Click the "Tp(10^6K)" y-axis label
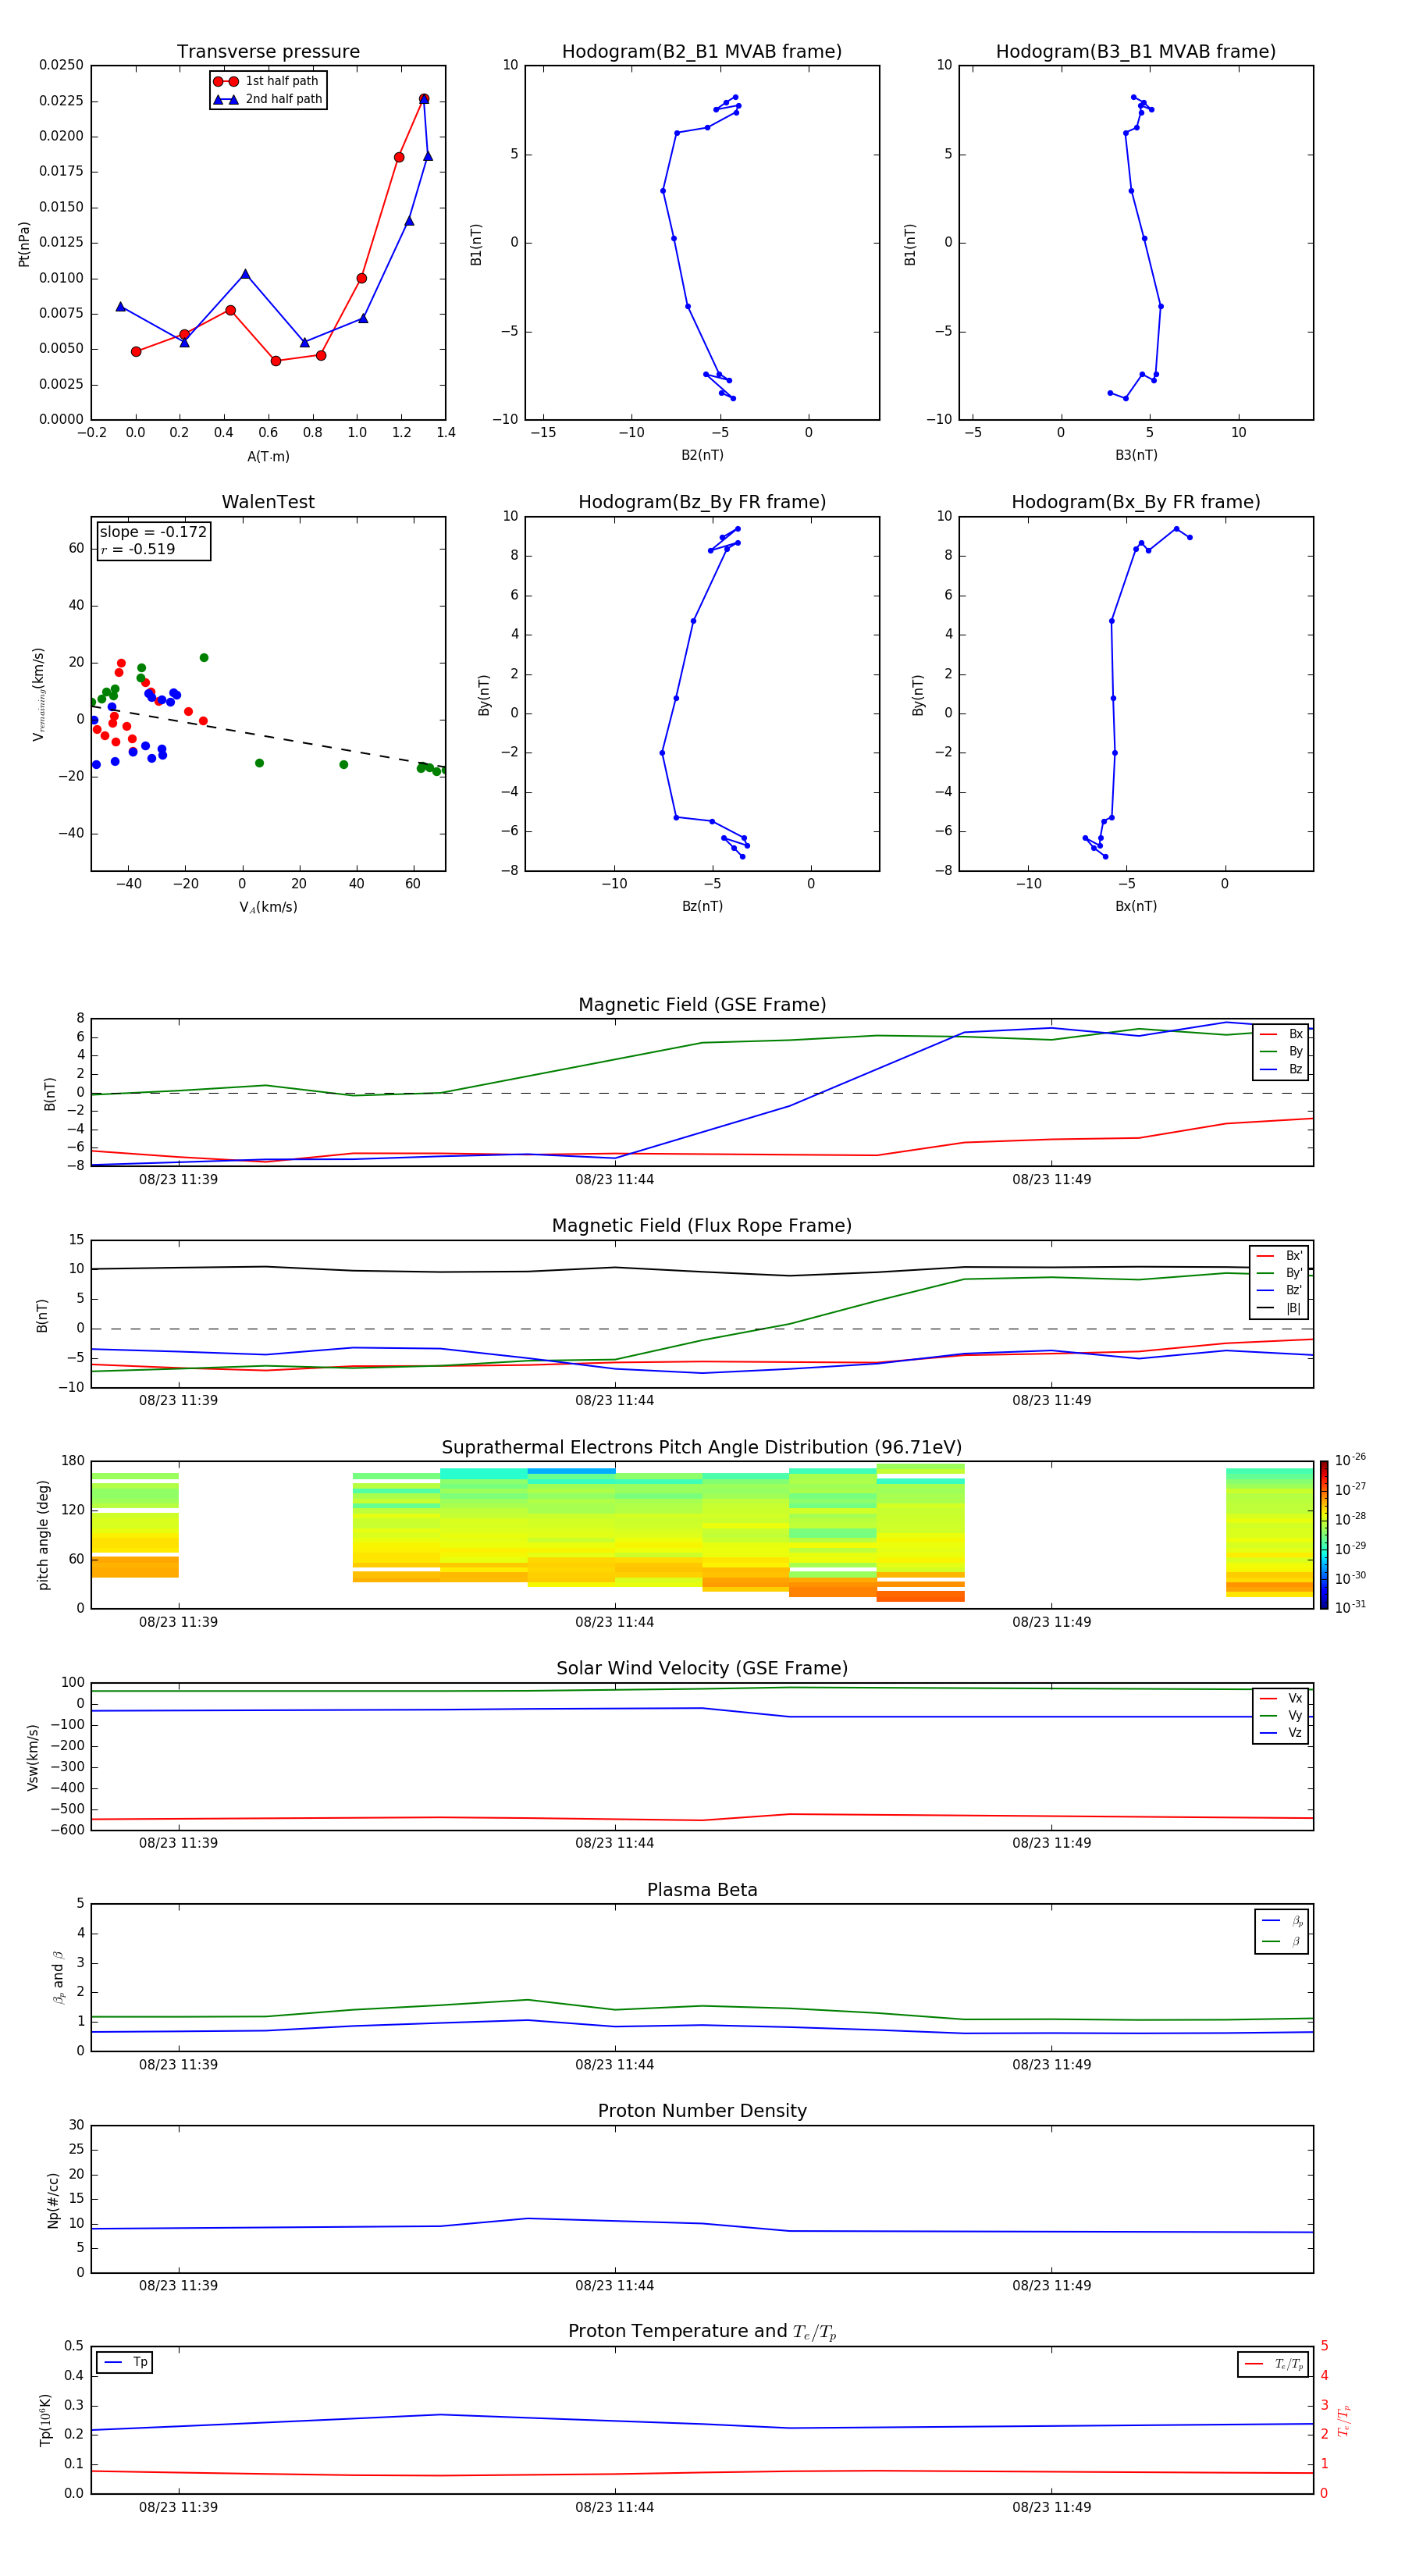This screenshot has height=2576, width=1405. click(45, 2420)
